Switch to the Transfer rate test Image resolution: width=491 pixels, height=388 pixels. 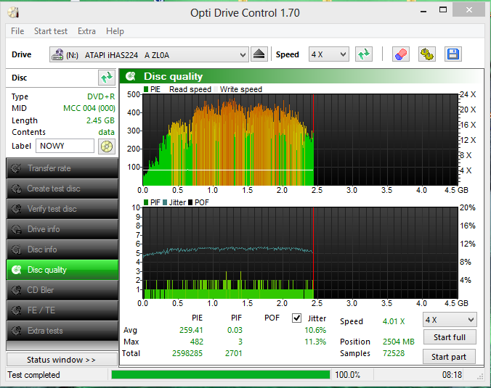pos(62,168)
